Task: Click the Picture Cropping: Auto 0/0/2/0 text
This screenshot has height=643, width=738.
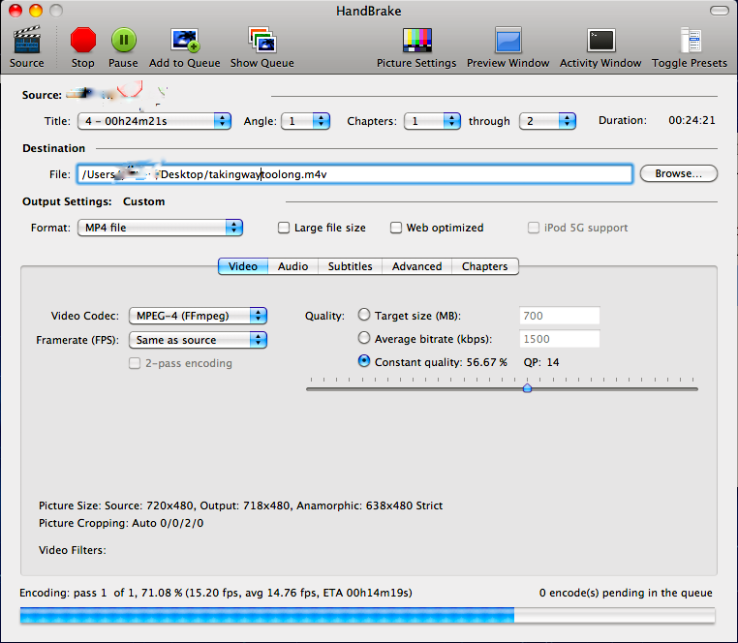Action: pyautogui.click(x=121, y=523)
